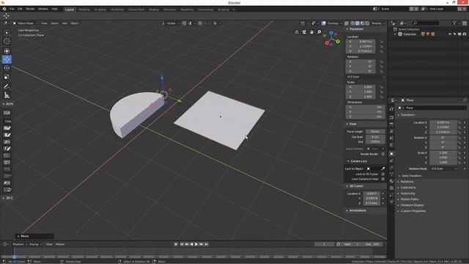
Task: Click the outliner search field
Action: (x=426, y=23)
